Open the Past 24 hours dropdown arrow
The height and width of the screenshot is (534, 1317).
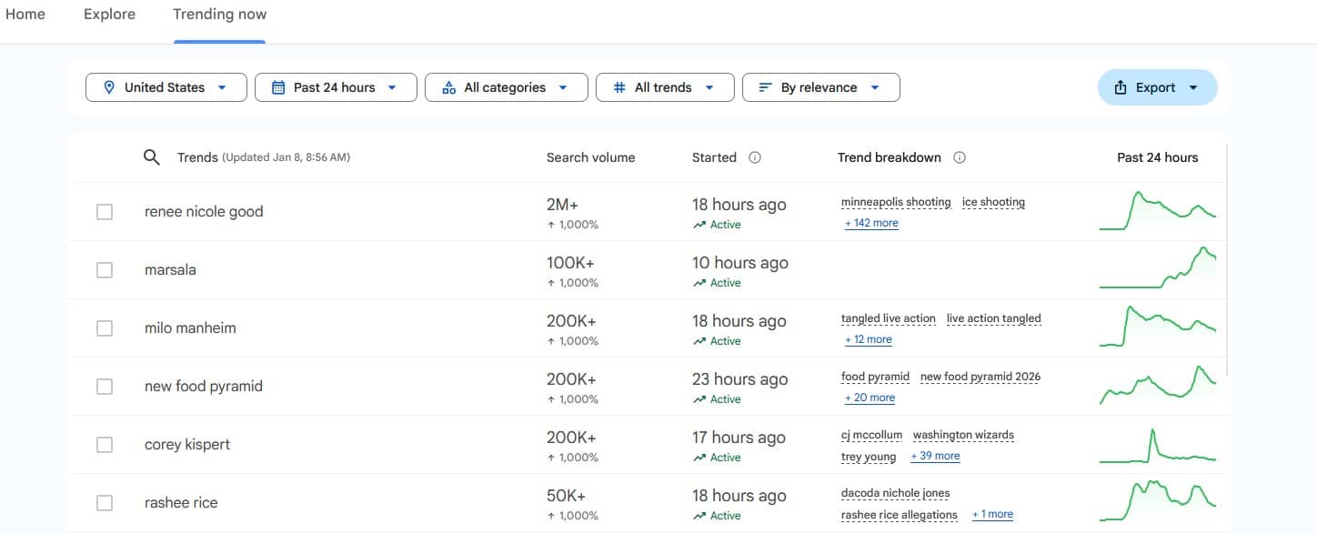point(392,87)
